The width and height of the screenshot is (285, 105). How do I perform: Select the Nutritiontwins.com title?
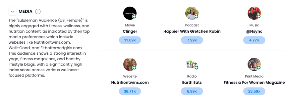pyautogui.click(x=130, y=83)
